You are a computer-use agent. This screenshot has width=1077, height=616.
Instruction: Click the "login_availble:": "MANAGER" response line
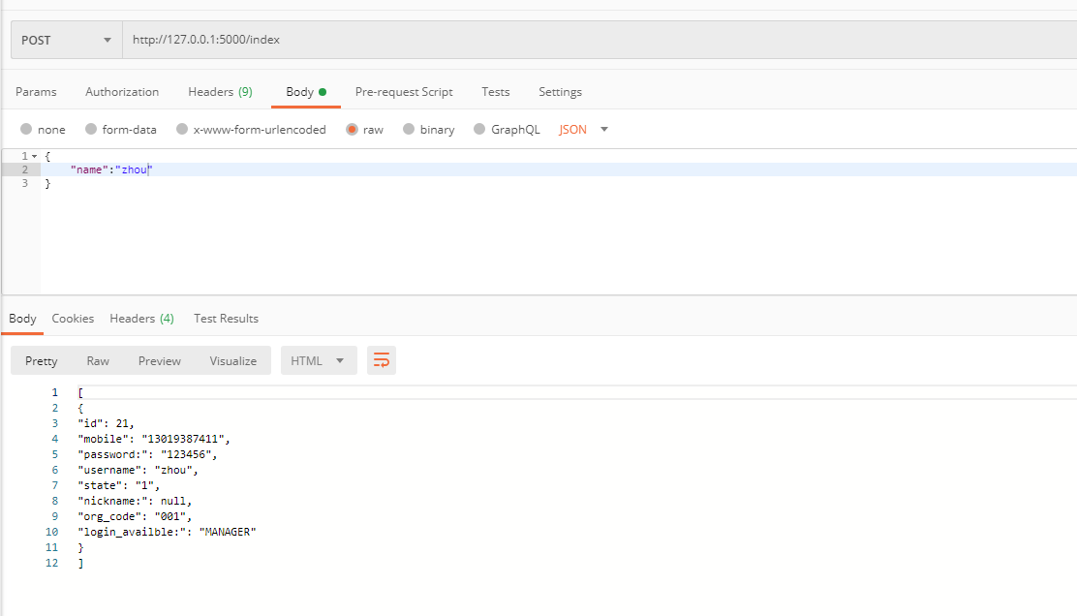[x=167, y=532]
